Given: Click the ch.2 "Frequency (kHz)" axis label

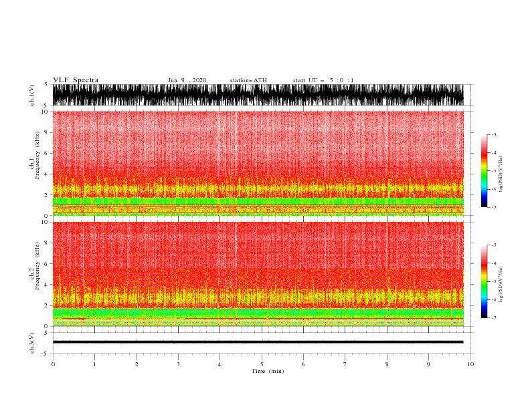Looking at the screenshot, I should click(x=37, y=265).
